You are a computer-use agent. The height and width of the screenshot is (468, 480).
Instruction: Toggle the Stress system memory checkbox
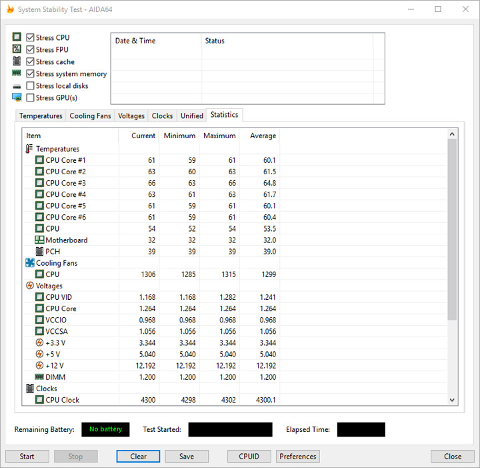click(30, 73)
